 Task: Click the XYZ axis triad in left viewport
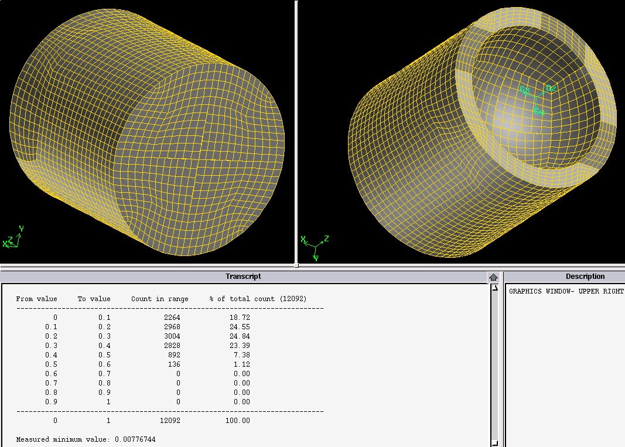tap(13, 237)
